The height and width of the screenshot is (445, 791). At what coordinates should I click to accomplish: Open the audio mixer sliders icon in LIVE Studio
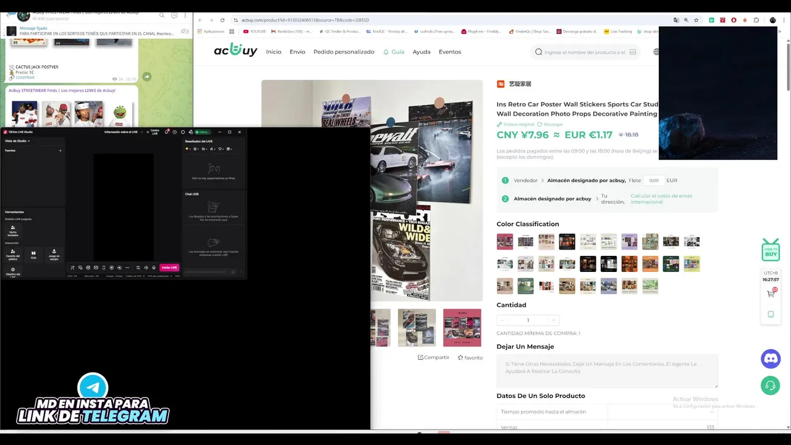(138, 268)
